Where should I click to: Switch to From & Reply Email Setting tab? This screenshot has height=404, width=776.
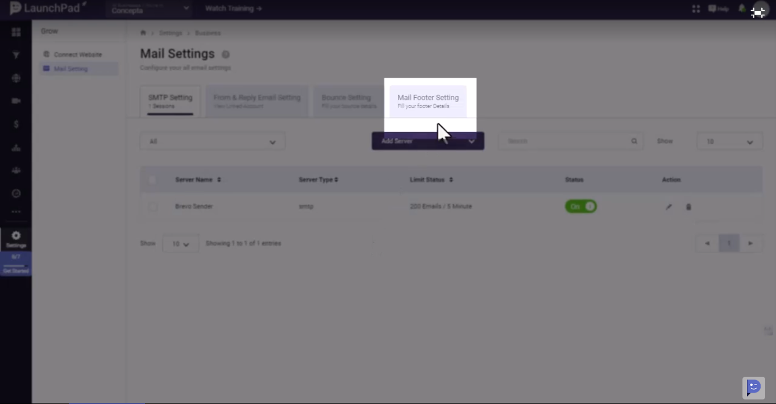pyautogui.click(x=257, y=101)
